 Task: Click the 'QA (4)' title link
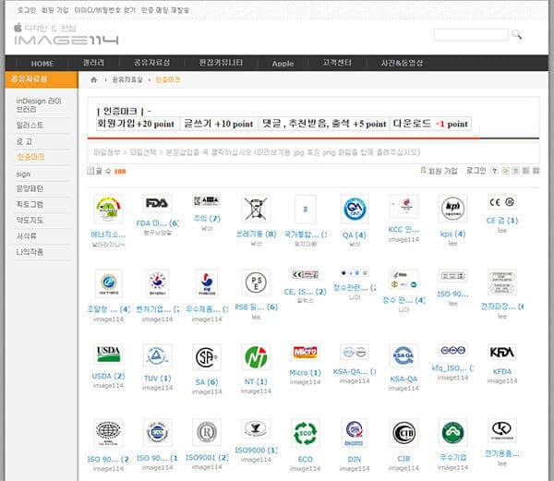[355, 235]
